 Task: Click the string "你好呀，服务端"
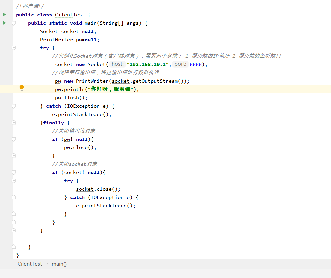[x=111, y=89]
